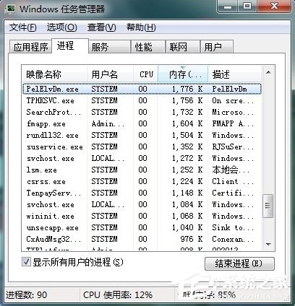
Task: Open the 文件(F) menu
Action: click(x=23, y=27)
